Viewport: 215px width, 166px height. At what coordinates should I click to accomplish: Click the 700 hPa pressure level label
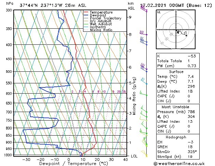coord(10,112)
